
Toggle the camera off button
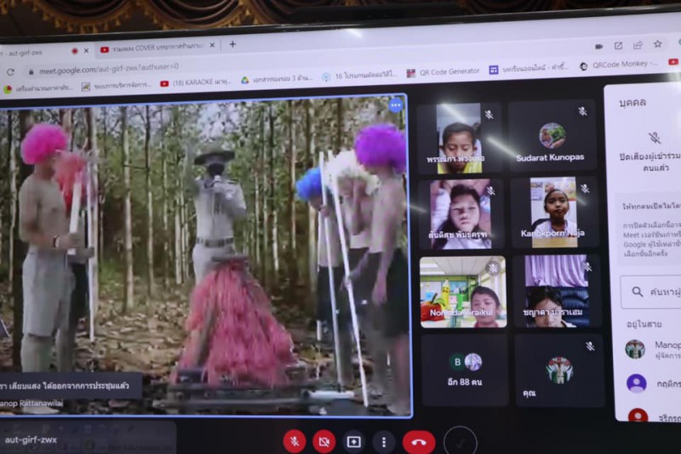[x=323, y=440]
